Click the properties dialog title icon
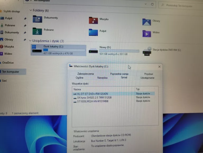Screen dimensions: 203x153 coord(71,66)
